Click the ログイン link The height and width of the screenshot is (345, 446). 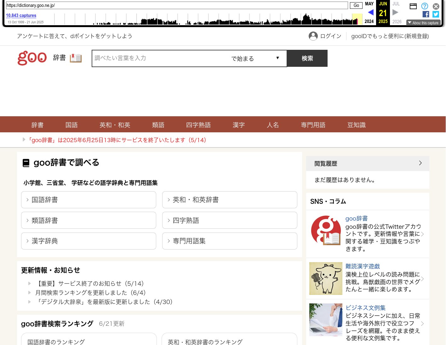click(331, 36)
